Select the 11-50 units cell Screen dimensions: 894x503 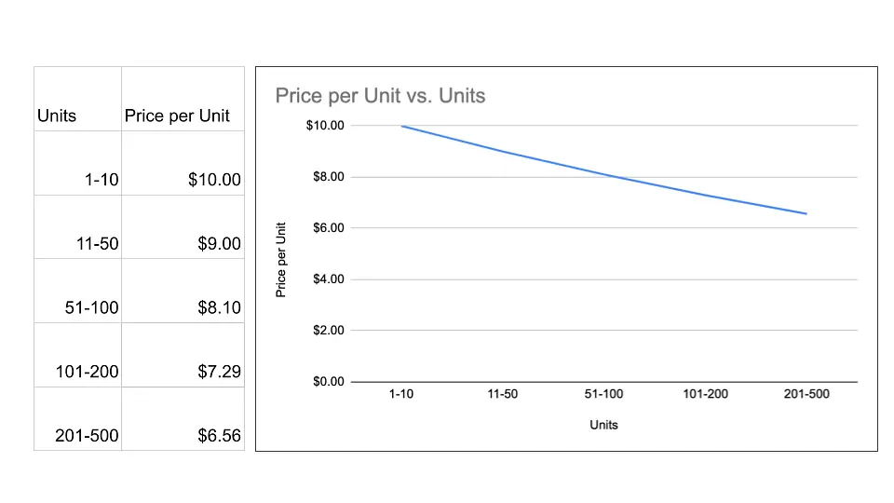pos(77,227)
